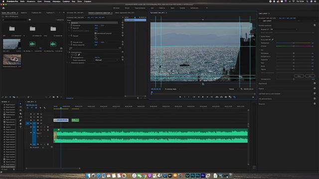Collapse the Motion effect properties
This screenshot has width=319, height=179.
(68, 23)
